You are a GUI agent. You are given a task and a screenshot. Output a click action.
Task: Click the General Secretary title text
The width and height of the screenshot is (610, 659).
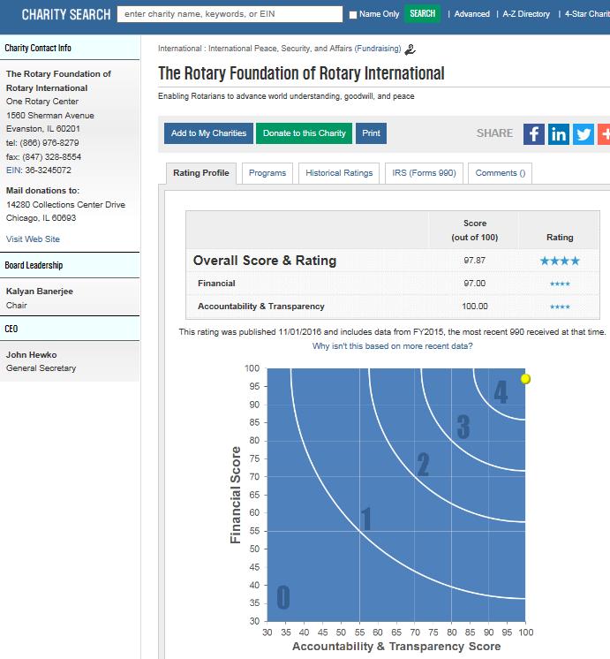point(41,368)
